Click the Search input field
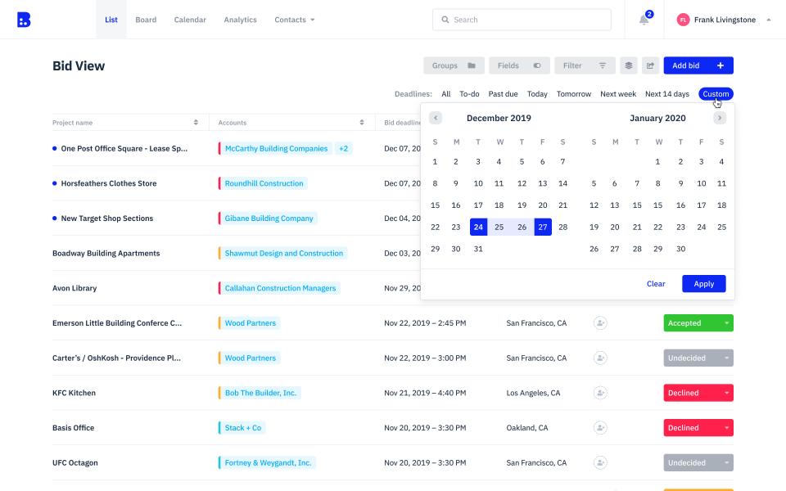 pos(522,19)
